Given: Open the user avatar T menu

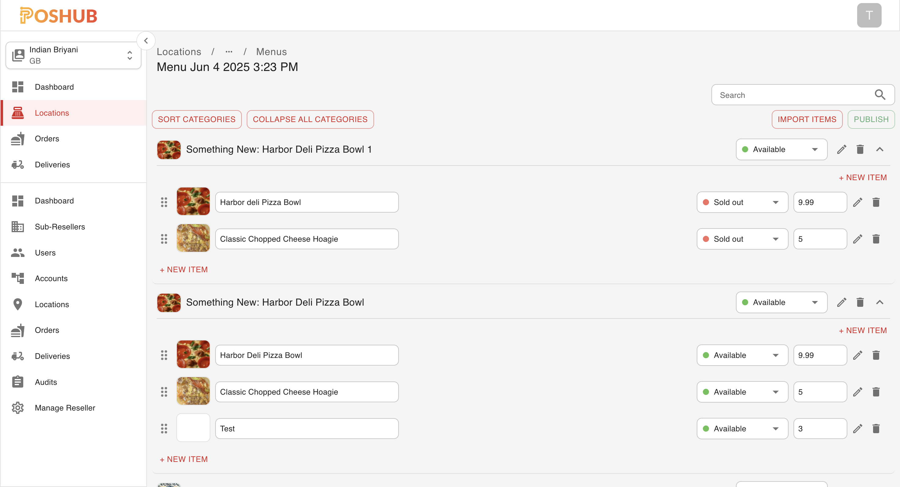Looking at the screenshot, I should 869,15.
